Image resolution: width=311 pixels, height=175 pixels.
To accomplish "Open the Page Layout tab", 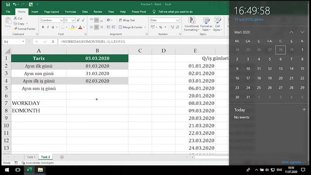I will click(x=52, y=12).
